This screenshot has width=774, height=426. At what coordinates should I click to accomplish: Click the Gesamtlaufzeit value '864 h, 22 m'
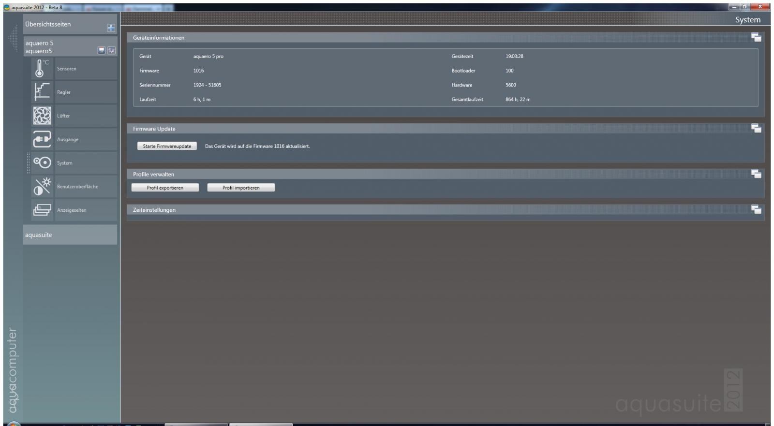(x=518, y=100)
